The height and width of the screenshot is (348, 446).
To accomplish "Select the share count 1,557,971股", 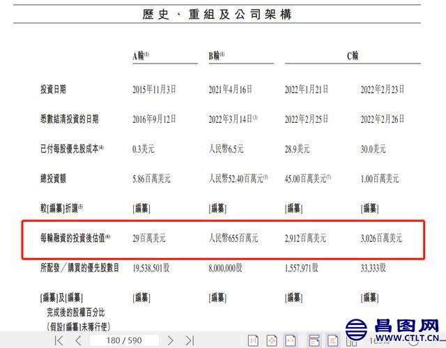I will click(x=302, y=268).
